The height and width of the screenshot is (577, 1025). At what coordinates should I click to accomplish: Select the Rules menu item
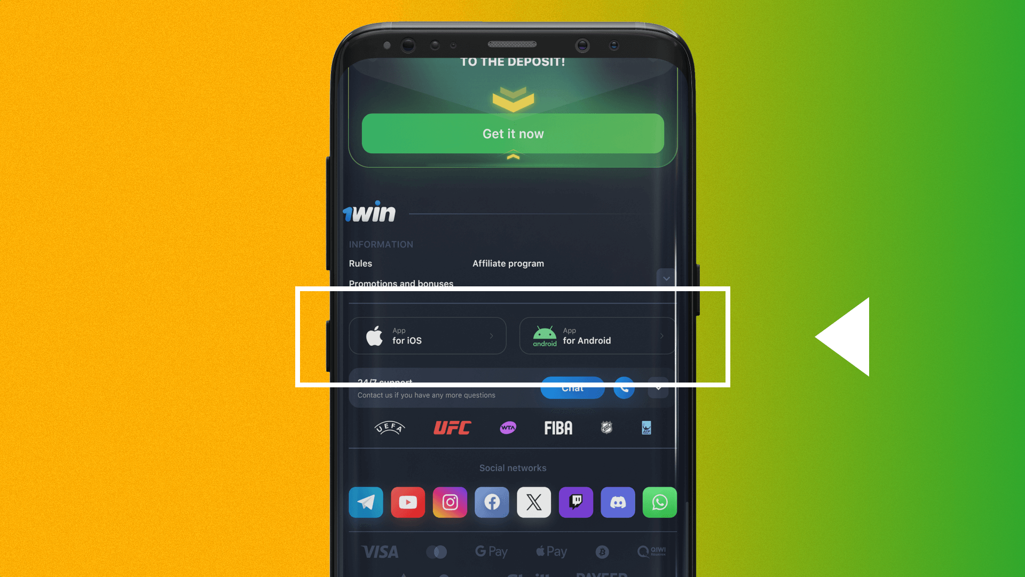[x=360, y=263]
